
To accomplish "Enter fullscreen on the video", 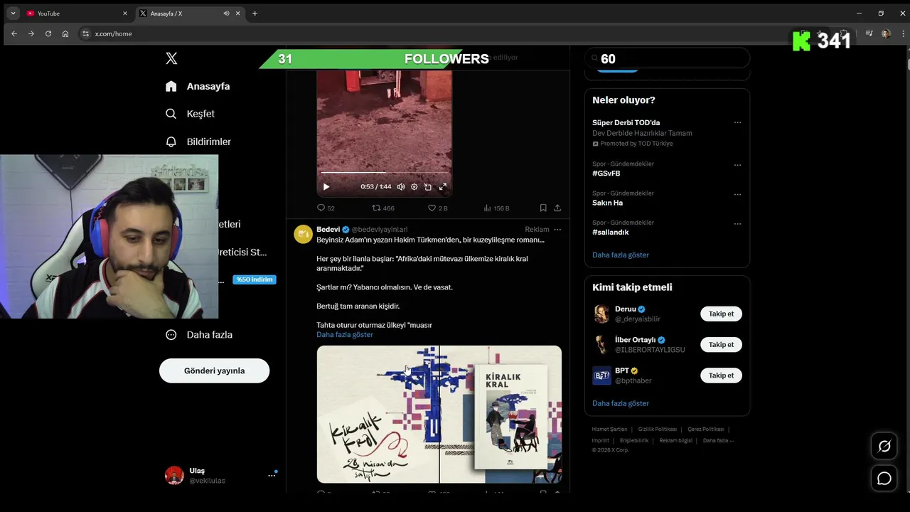I will 442,187.
